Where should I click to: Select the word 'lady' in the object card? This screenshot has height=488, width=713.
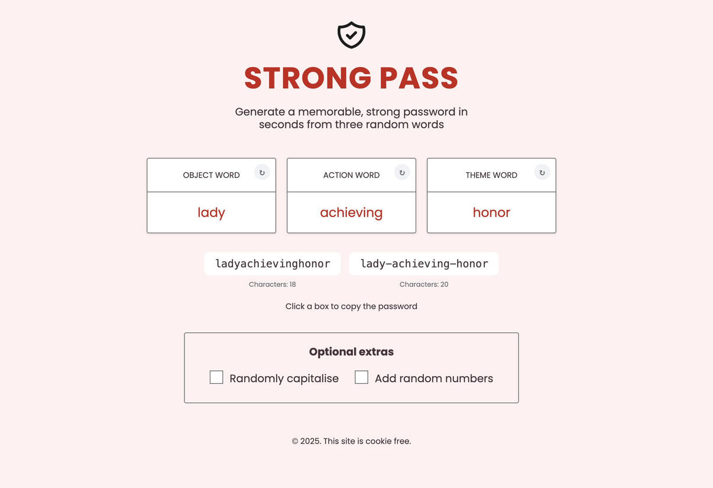pyautogui.click(x=211, y=212)
